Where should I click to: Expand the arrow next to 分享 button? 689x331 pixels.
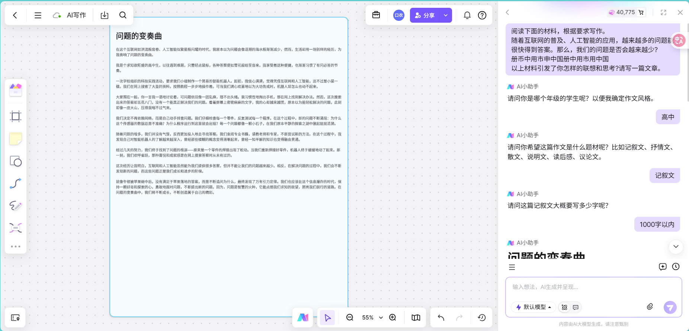pos(445,15)
